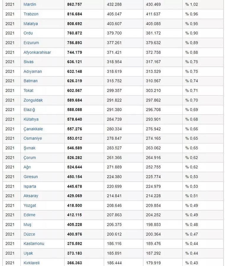
Task: Open the Sivas province link
Action: (x=28, y=62)
